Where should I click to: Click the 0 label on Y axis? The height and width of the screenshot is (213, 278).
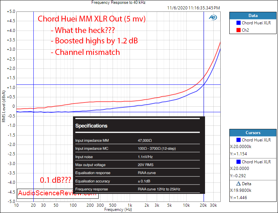[x=14, y=106]
